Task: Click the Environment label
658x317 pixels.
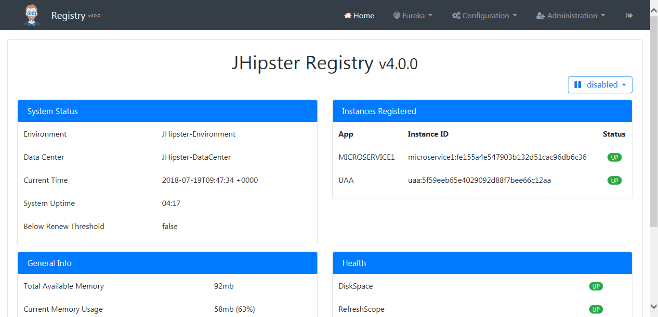Action: (x=45, y=134)
